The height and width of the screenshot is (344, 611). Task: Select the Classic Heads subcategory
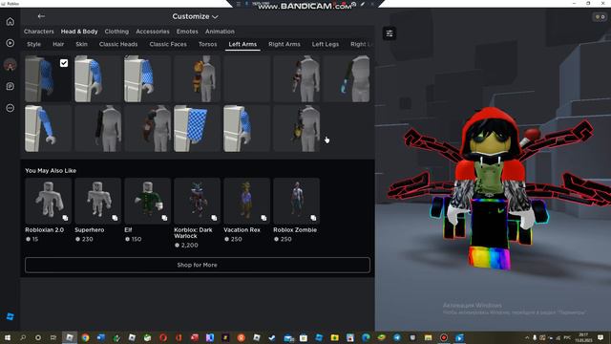tap(118, 44)
